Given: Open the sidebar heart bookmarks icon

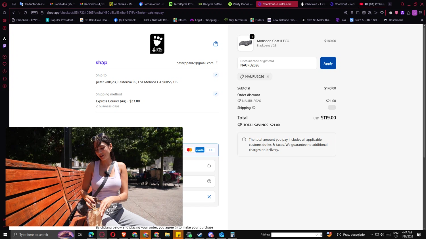Looking at the screenshot, I should tap(5, 64).
